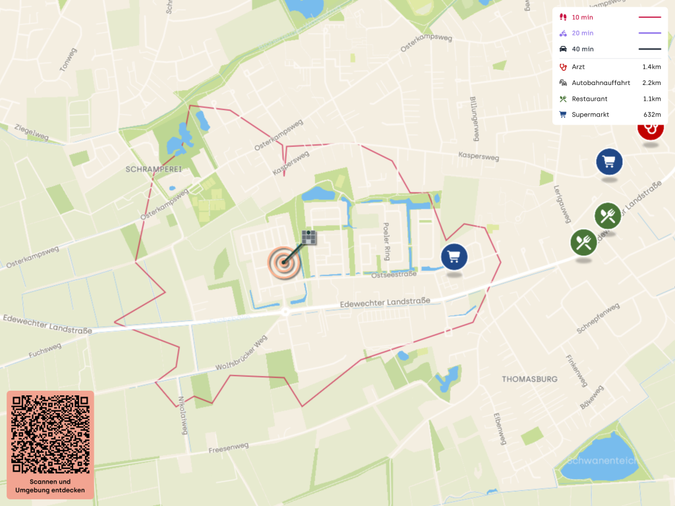
Task: Click the QR code image
Action: (x=50, y=434)
